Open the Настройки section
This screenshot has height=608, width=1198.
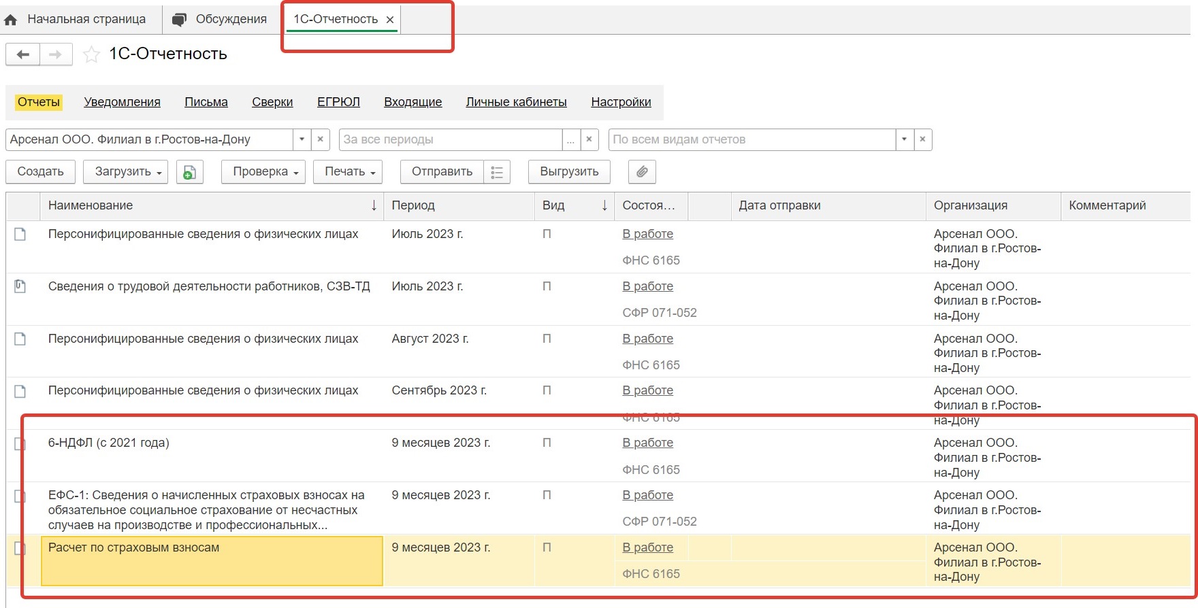point(621,102)
